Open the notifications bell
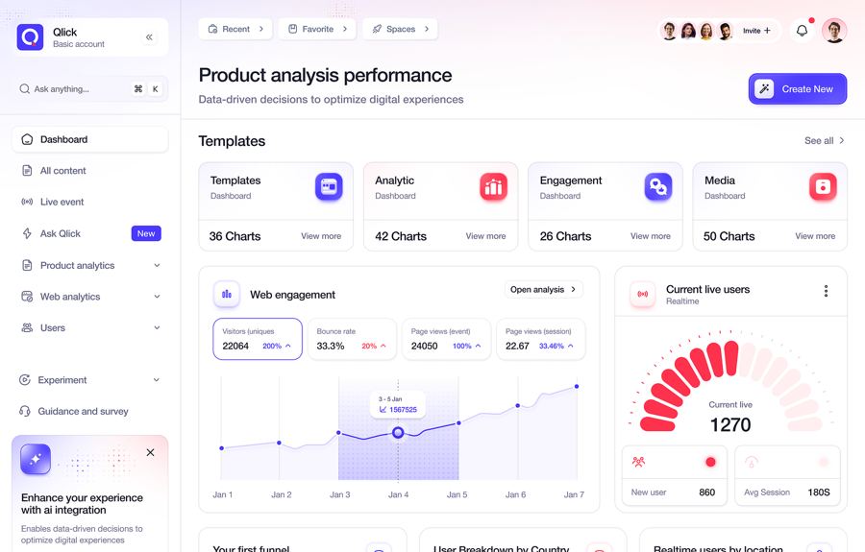The image size is (865, 552). tap(803, 31)
